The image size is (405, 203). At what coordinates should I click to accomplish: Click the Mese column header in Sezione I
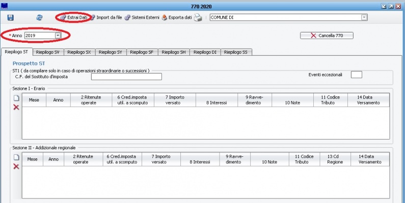[x=34, y=100]
